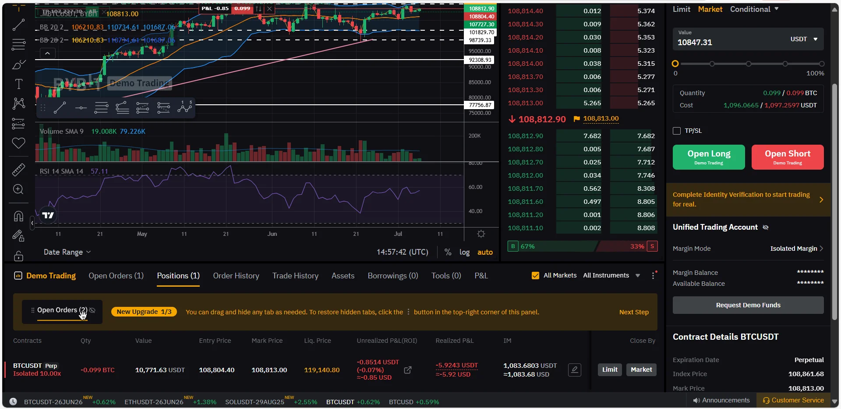Viewport: 841px width, 409px height.
Task: Click the B buy ratio indicator
Action: pyautogui.click(x=513, y=246)
